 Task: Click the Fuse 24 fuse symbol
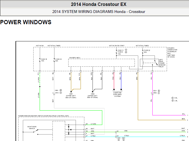[54, 60]
